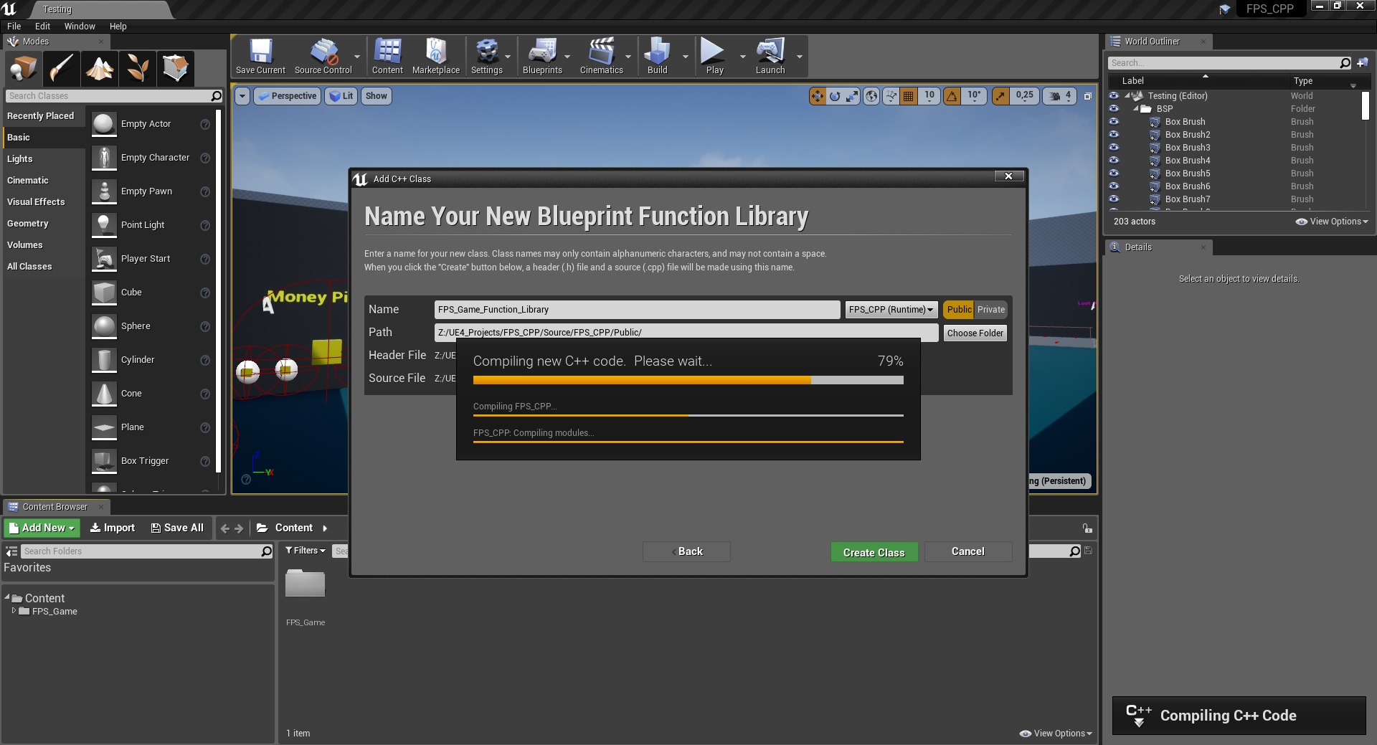1377x745 pixels.
Task: Select the Foliage mode icon
Action: click(x=138, y=70)
